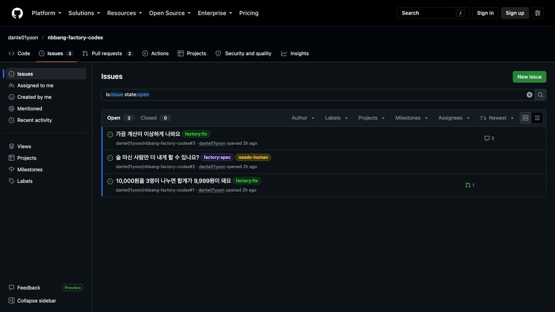Select Mentioned in the sidebar
The width and height of the screenshot is (555, 312).
(46, 109)
